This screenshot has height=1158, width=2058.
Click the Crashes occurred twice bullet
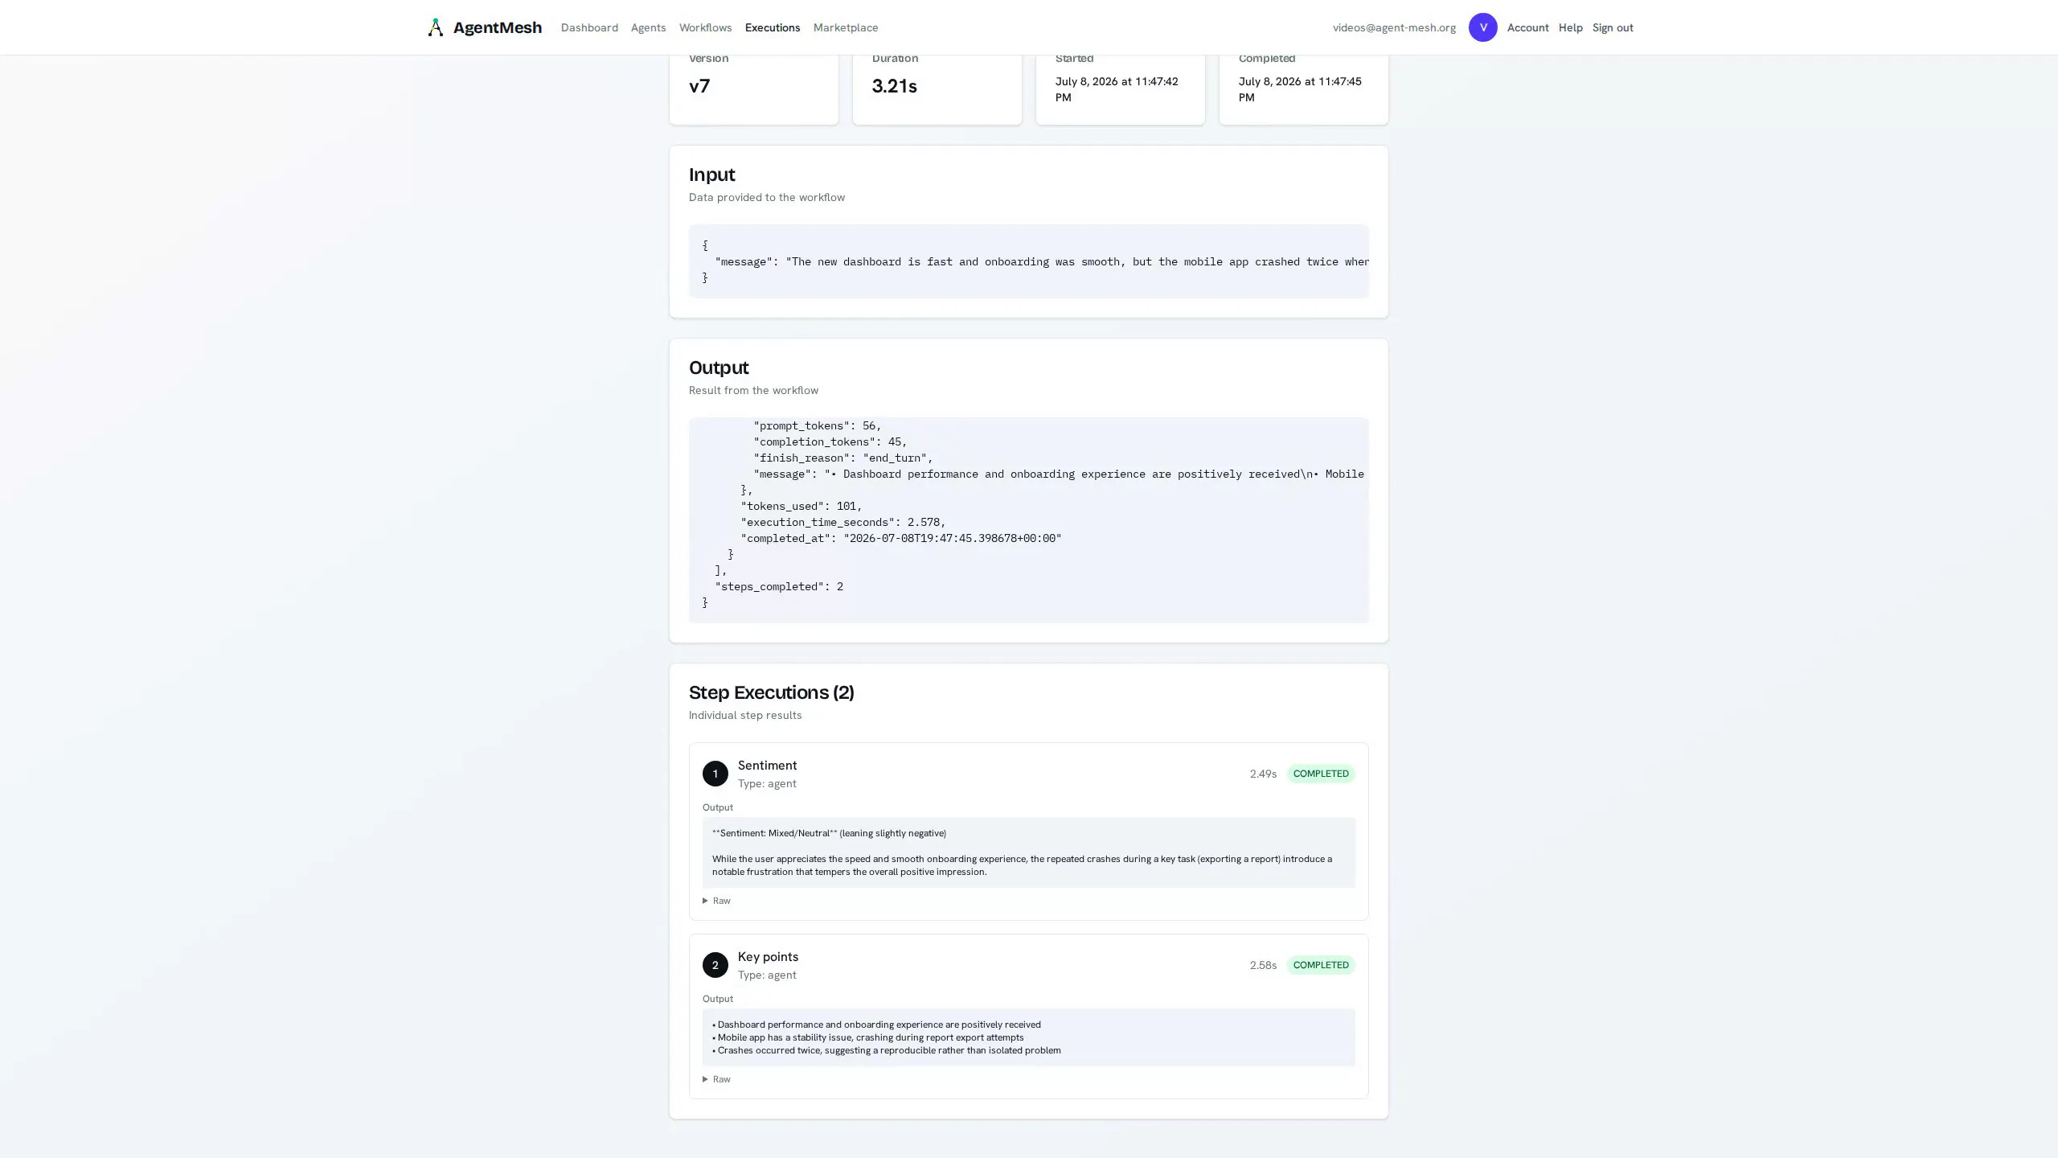[x=886, y=1050]
